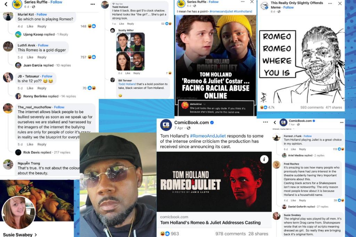Click ComicBook.com CB profile logo
Viewport: 356px width, 237px height.
click(166, 125)
